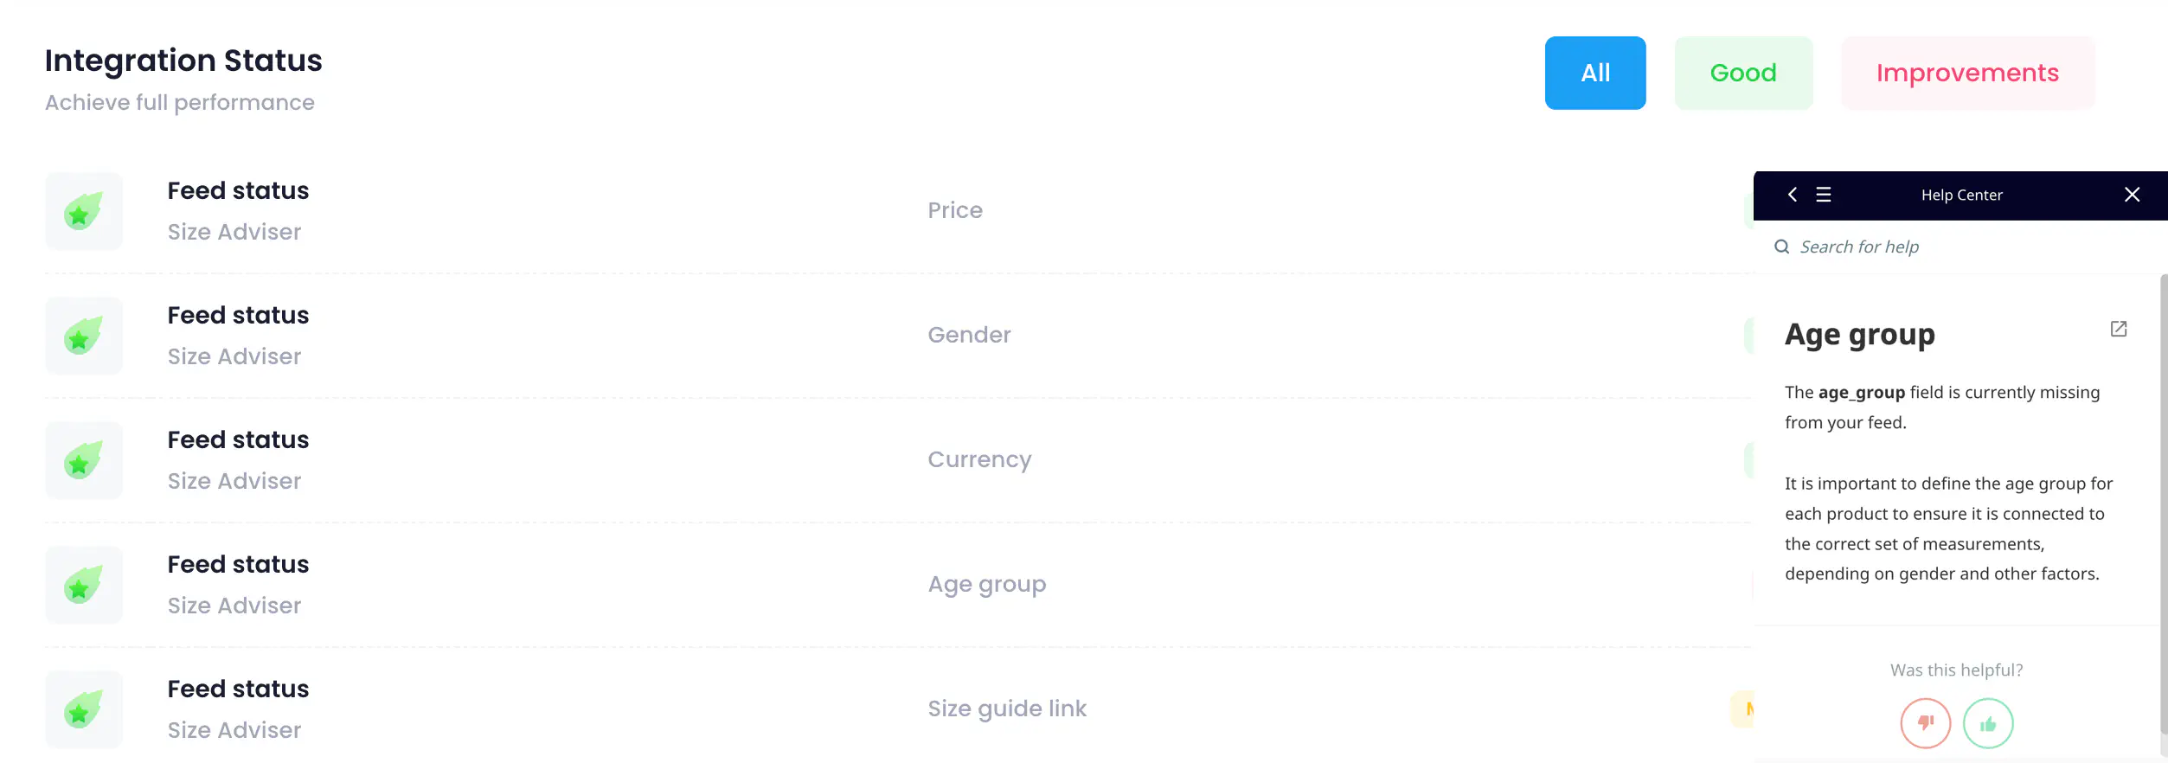Image resolution: width=2168 pixels, height=763 pixels.
Task: Click the Size guide link row label
Action: 1007,709
